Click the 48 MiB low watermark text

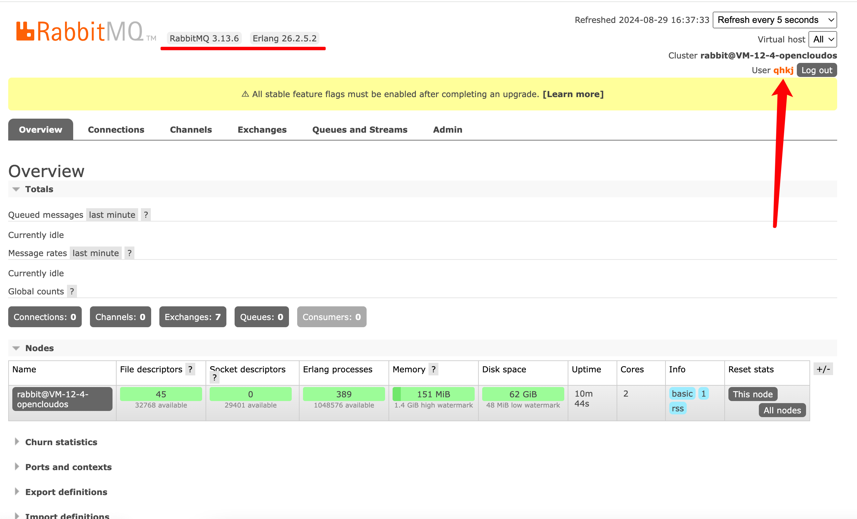[x=523, y=405]
